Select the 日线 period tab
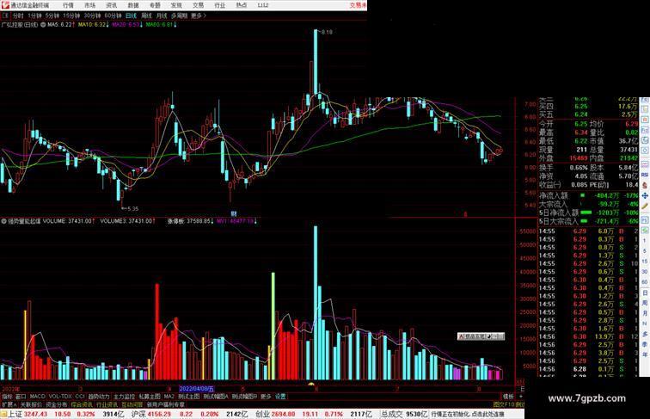Screen dimensions: 650x419 pos(131,15)
